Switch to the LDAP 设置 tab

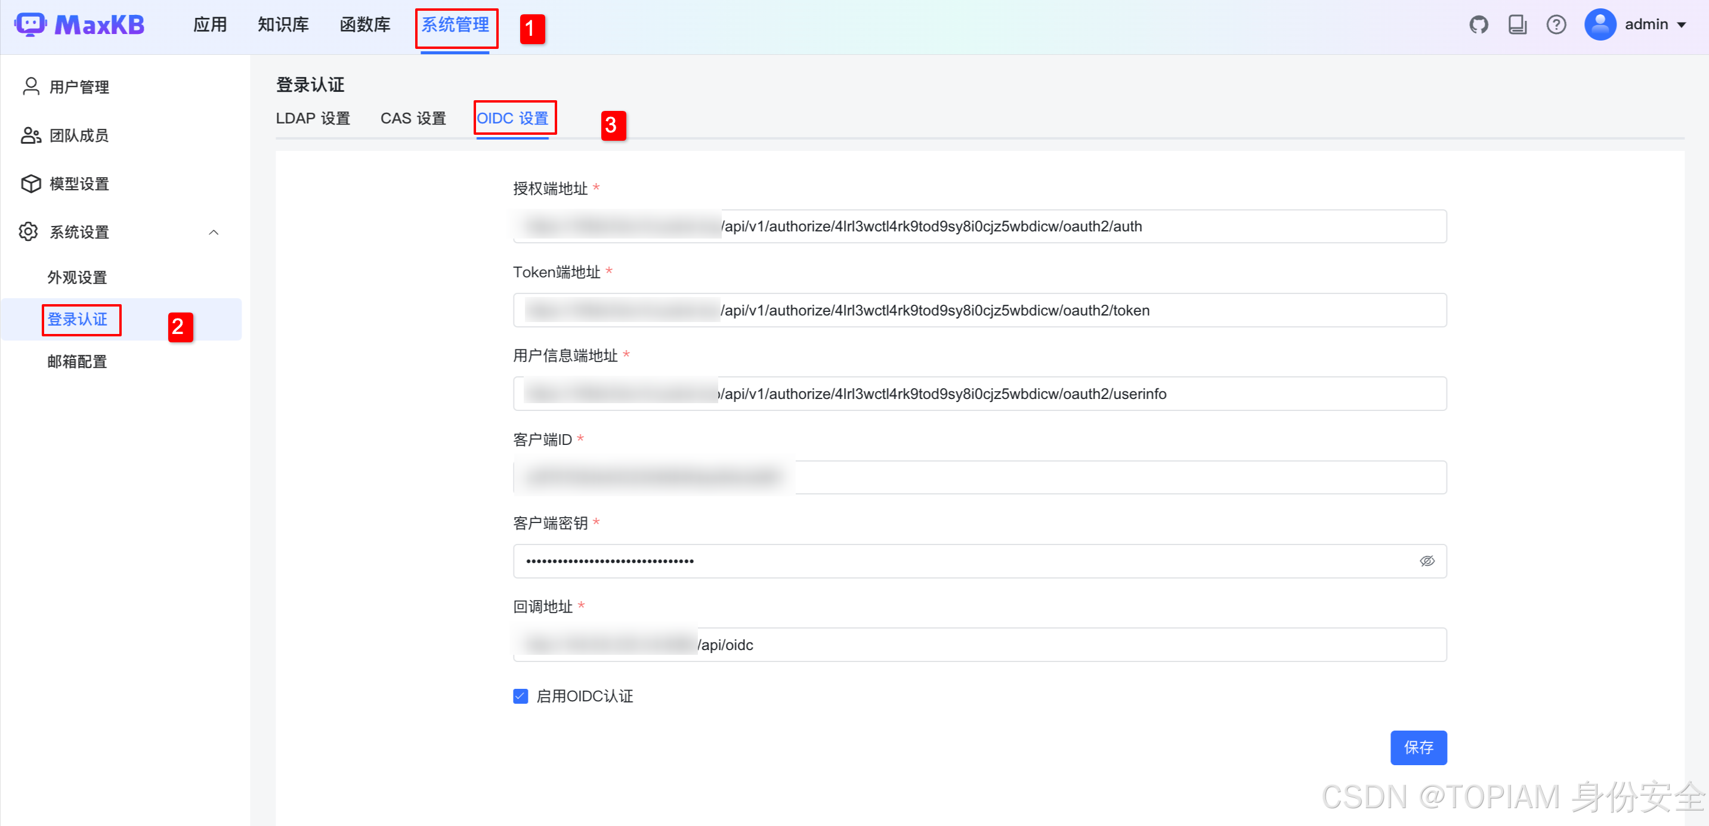tap(313, 117)
